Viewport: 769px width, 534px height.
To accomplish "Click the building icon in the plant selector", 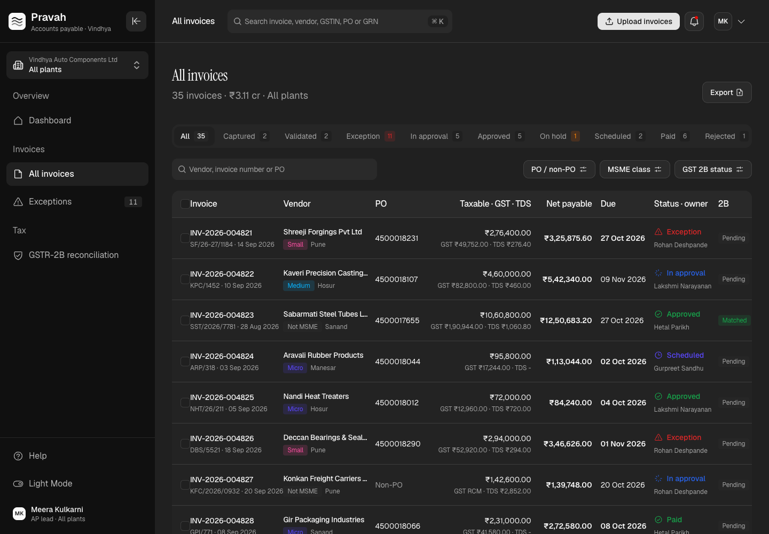I will [x=18, y=65].
